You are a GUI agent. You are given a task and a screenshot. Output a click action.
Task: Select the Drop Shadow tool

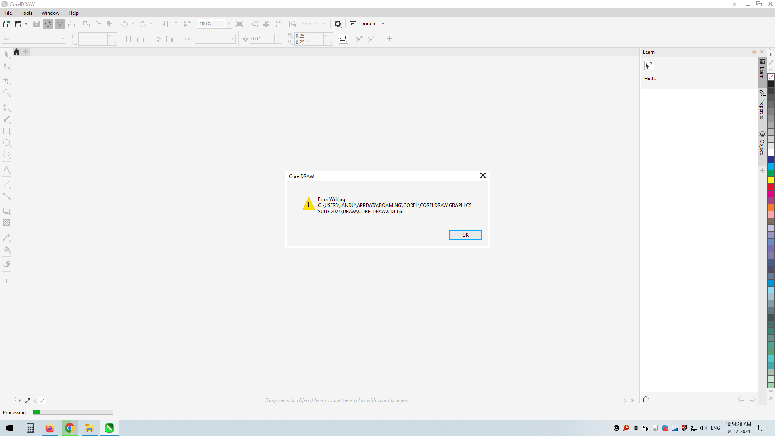(7, 211)
